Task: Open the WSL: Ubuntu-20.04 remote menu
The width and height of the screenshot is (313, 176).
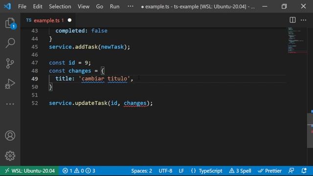Action: click(29, 171)
